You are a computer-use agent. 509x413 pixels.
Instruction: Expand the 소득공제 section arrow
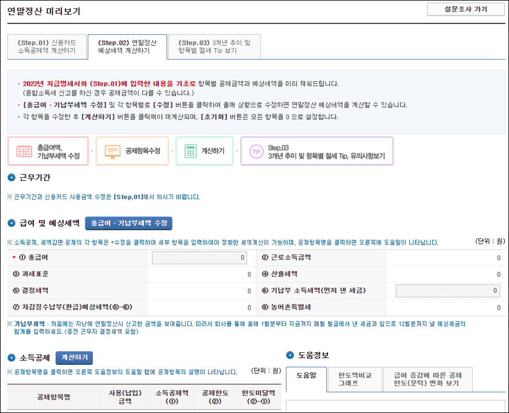[13, 358]
